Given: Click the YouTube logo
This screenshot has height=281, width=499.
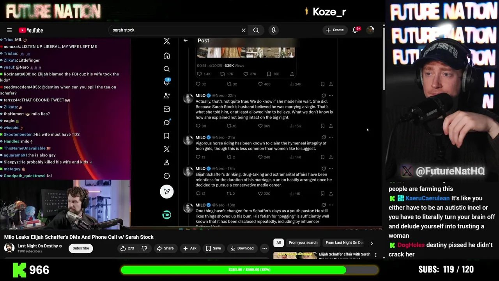Looking at the screenshot, I should [x=31, y=30].
